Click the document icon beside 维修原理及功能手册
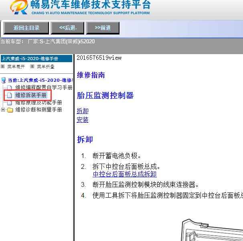The image size is (243, 241). point(10,103)
